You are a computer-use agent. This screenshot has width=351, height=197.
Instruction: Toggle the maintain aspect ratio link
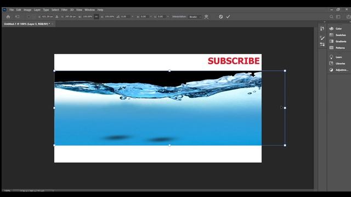coord(97,17)
